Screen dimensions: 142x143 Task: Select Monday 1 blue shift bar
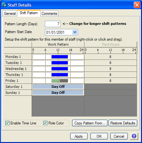pyautogui.click(x=60, y=57)
